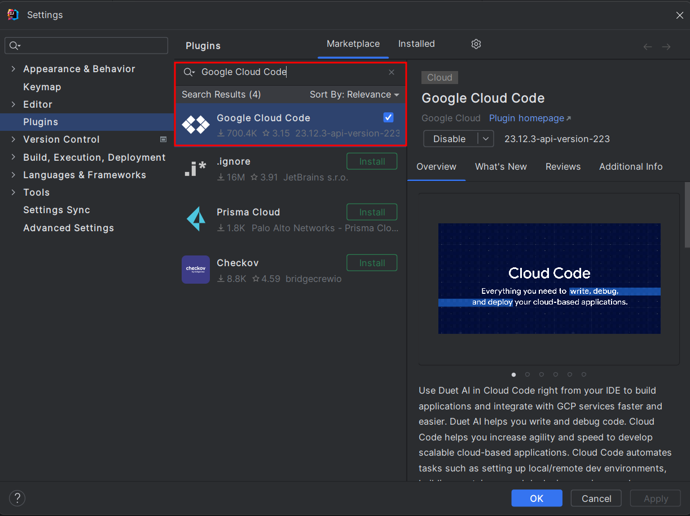
Task: Go back with the left arrow
Action: click(x=648, y=47)
